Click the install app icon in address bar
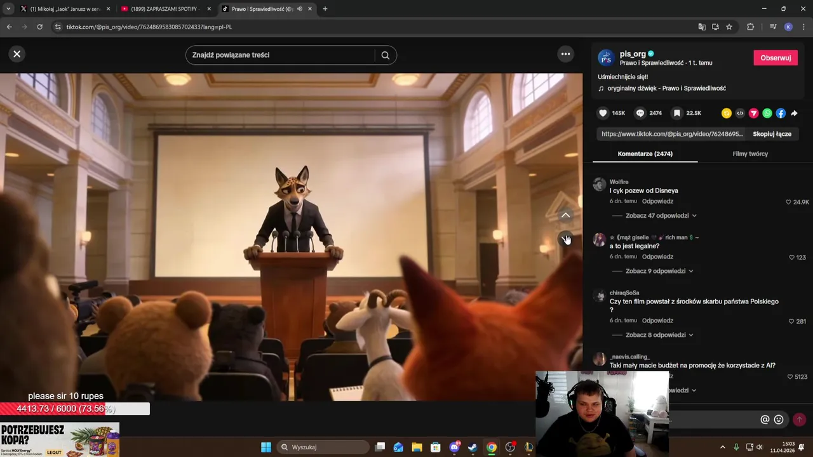Viewport: 813px width, 457px height. pos(715,27)
